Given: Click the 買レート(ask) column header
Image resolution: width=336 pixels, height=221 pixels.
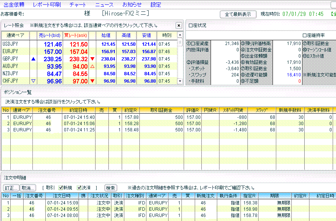Looking at the screenshot, I should (x=76, y=35).
